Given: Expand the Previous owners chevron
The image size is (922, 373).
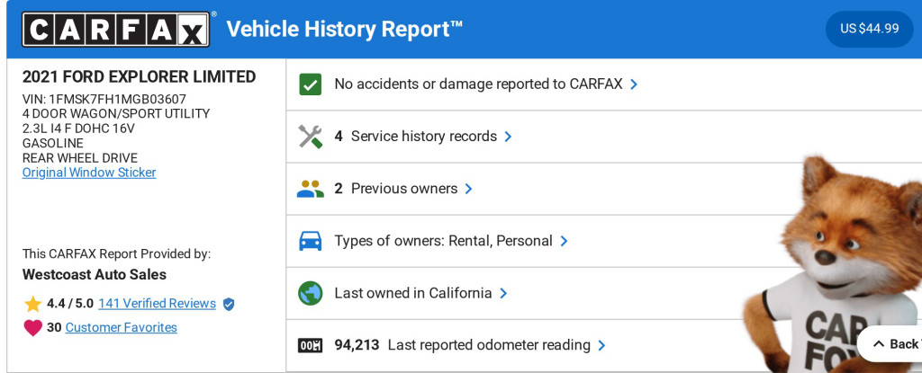Looking at the screenshot, I should coord(468,189).
